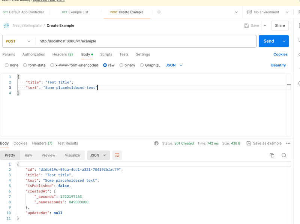Open the Authorization tab

click(34, 54)
